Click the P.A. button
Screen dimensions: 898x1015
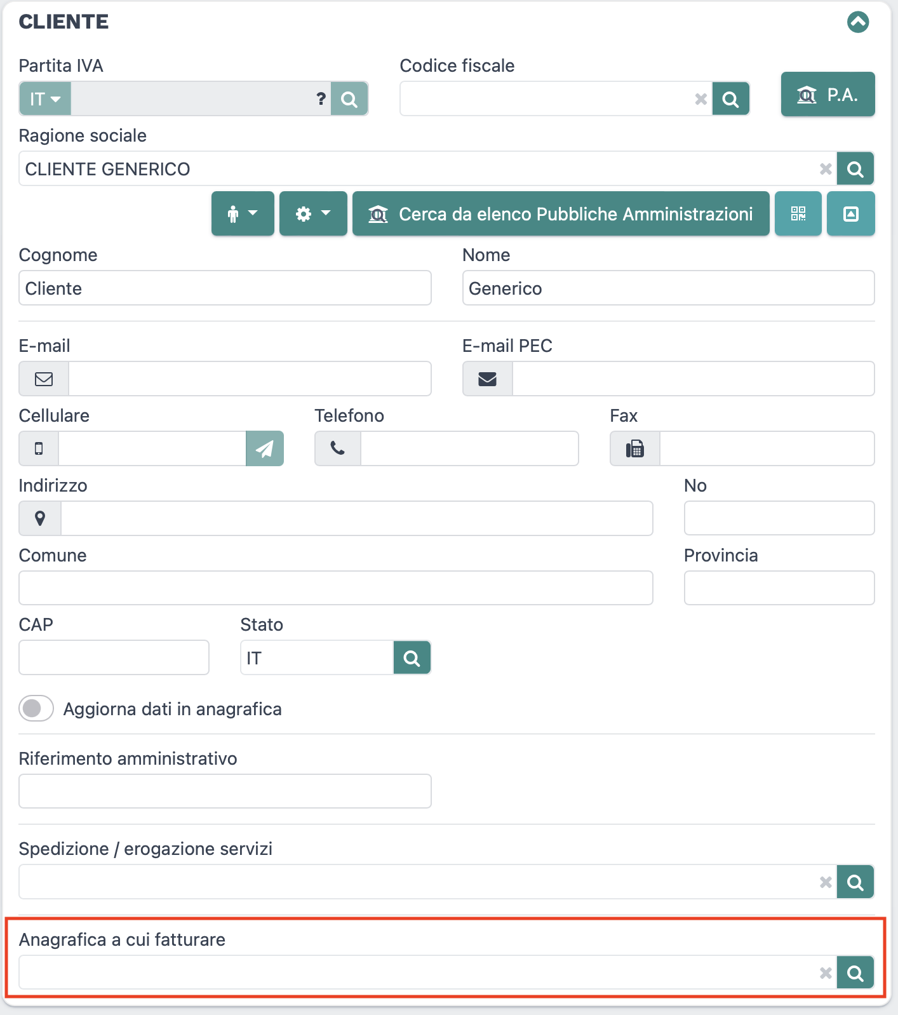pyautogui.click(x=828, y=95)
